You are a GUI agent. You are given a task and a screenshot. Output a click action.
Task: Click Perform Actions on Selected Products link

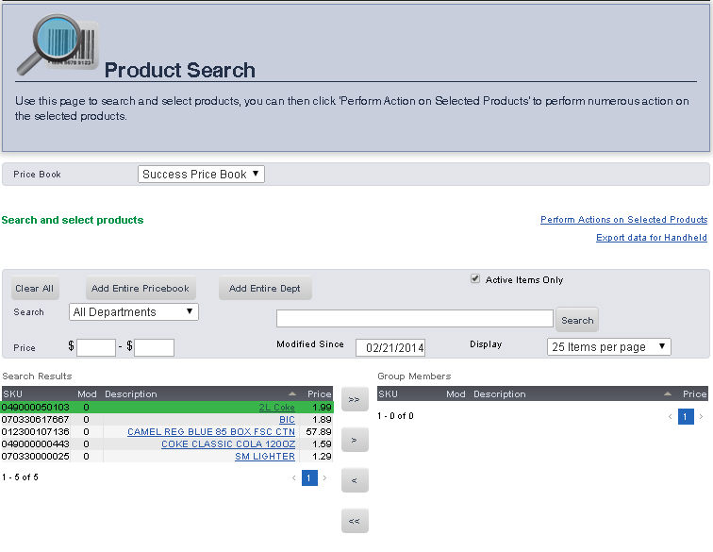pos(623,220)
